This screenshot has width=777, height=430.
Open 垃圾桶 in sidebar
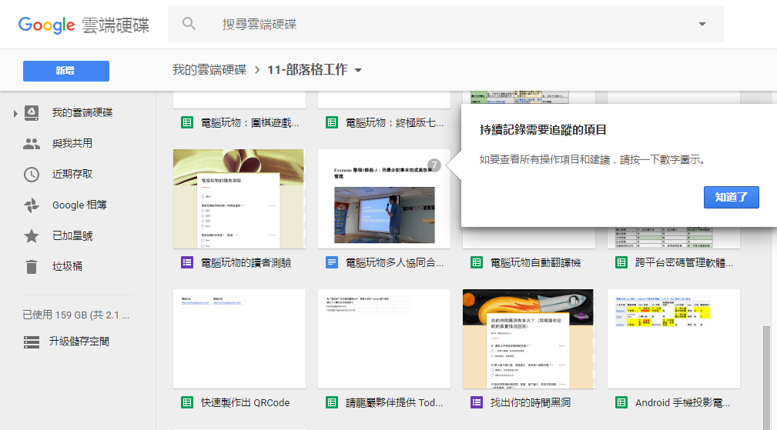(67, 267)
